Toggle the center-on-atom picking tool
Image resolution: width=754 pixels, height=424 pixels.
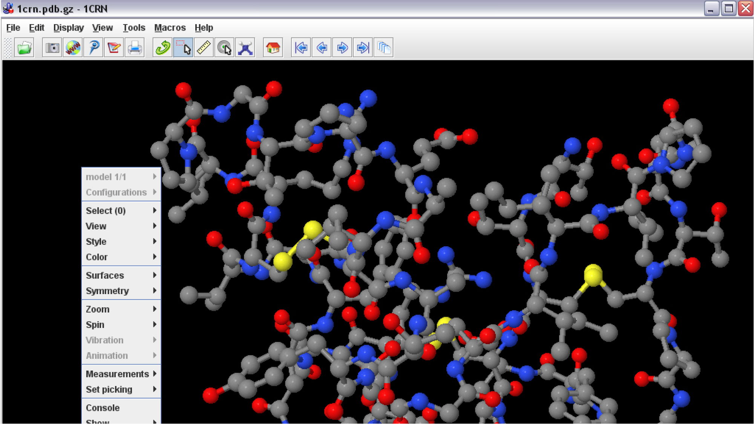click(x=224, y=48)
